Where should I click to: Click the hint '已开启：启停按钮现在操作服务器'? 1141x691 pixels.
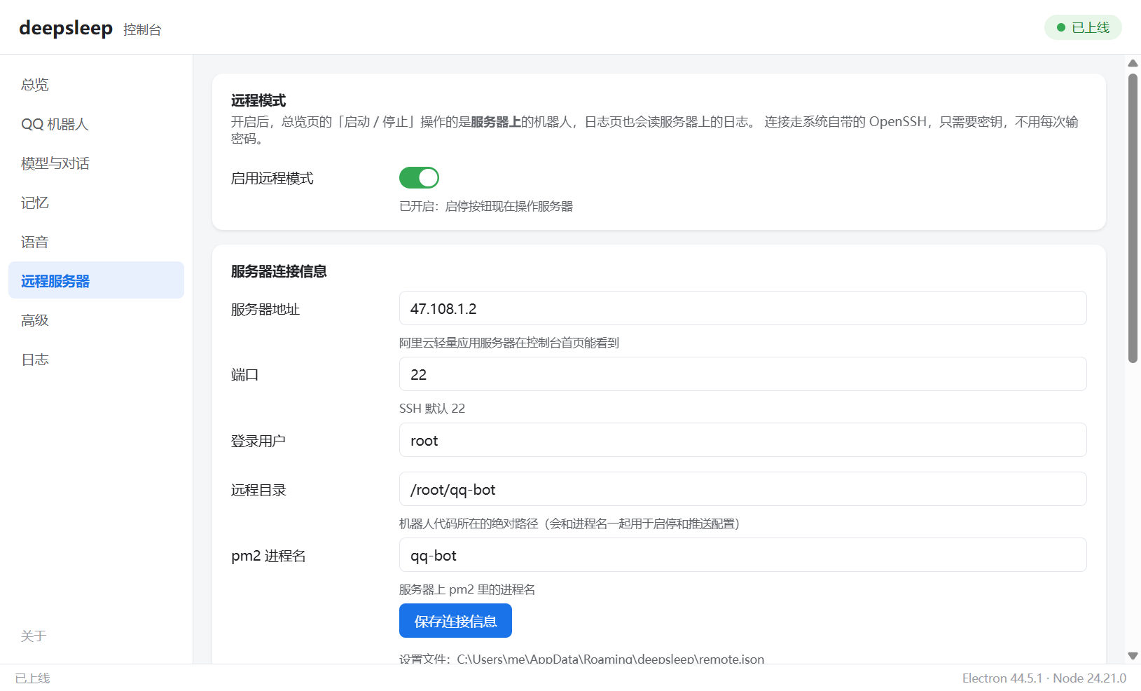point(486,206)
